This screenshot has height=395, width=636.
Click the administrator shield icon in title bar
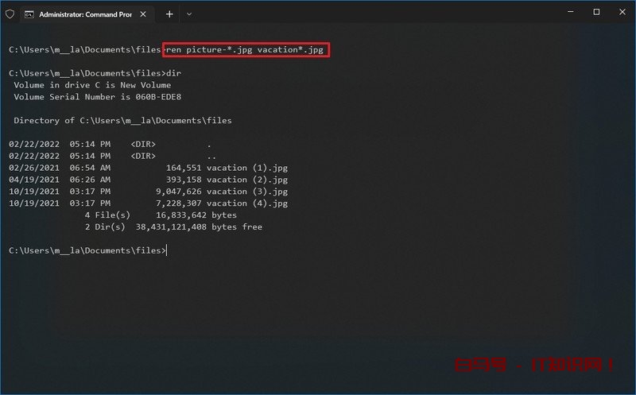pyautogui.click(x=10, y=14)
